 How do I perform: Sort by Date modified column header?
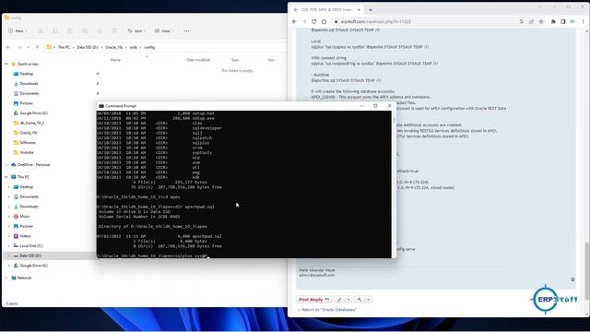(198, 60)
